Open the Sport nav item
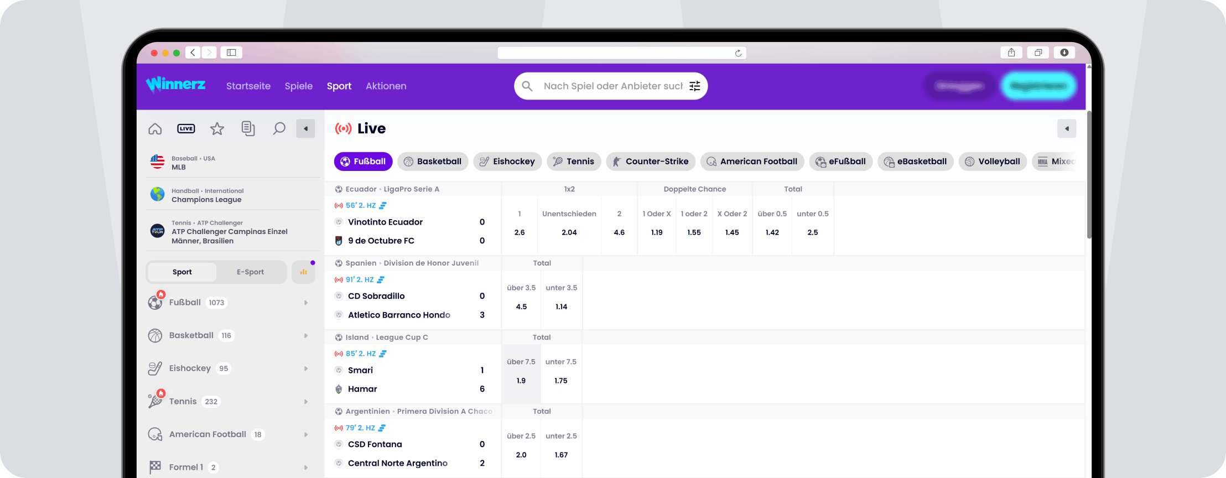The width and height of the screenshot is (1226, 478). click(339, 86)
